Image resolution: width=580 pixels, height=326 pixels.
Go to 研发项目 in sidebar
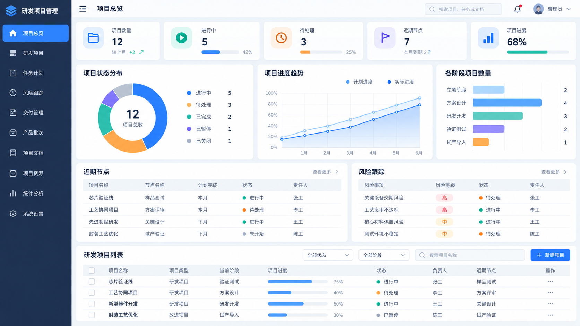click(35, 53)
